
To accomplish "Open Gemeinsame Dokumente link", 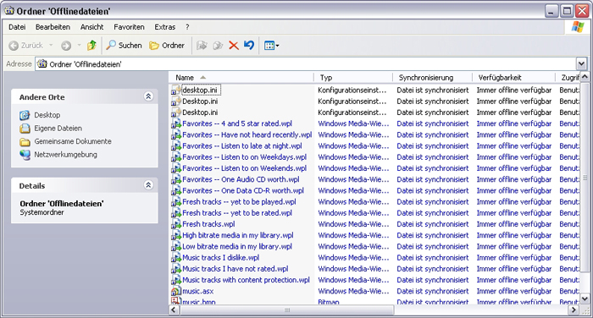I will click(x=73, y=141).
